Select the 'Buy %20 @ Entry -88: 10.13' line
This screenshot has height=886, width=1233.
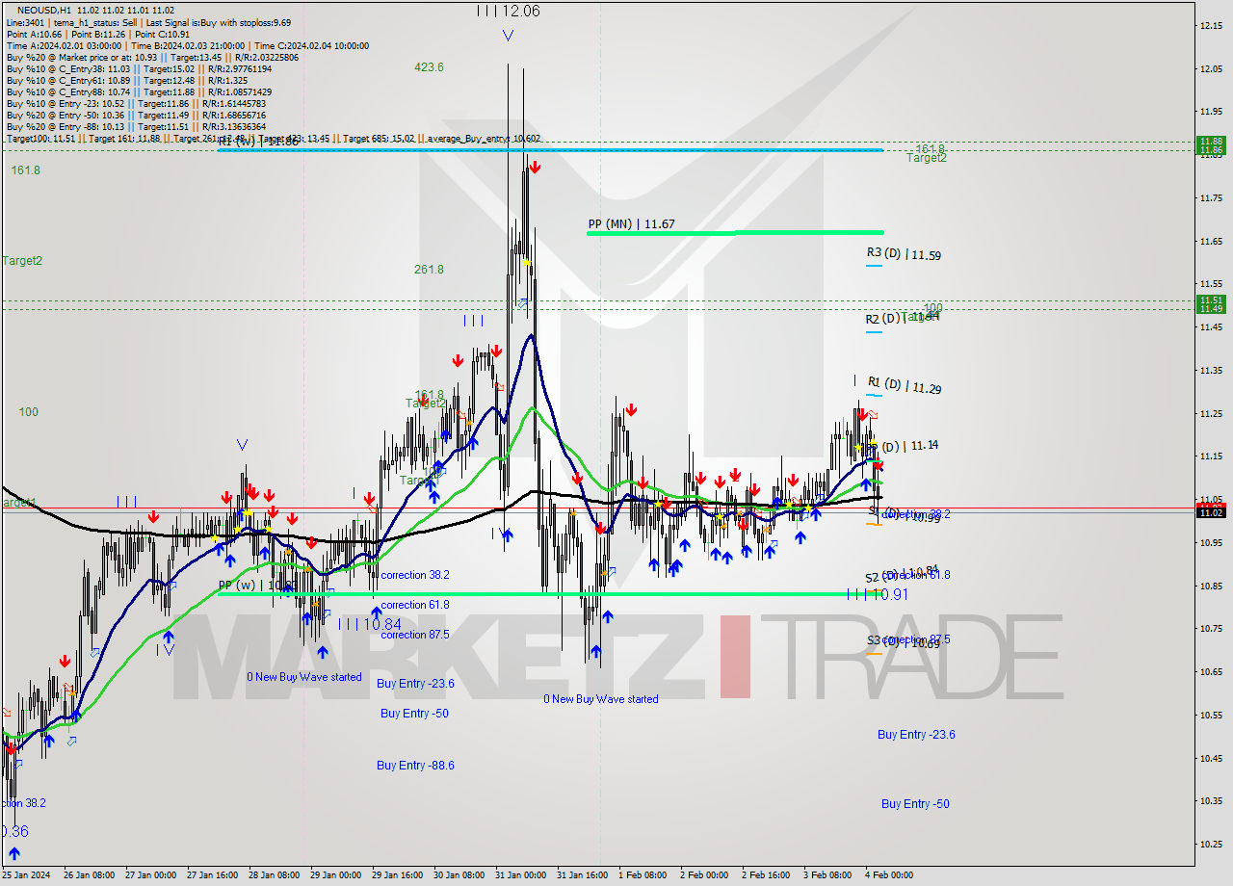pos(136,126)
